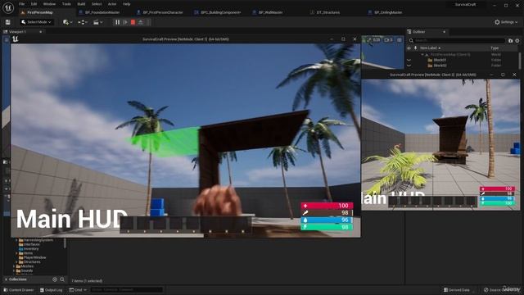Open the Actor menu

click(112, 4)
